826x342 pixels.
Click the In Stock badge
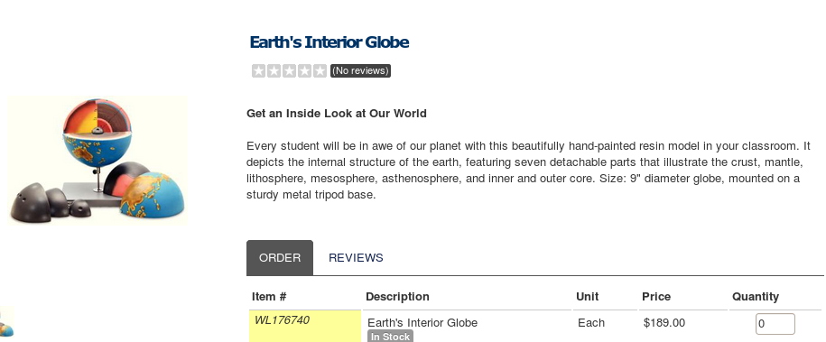coord(390,337)
